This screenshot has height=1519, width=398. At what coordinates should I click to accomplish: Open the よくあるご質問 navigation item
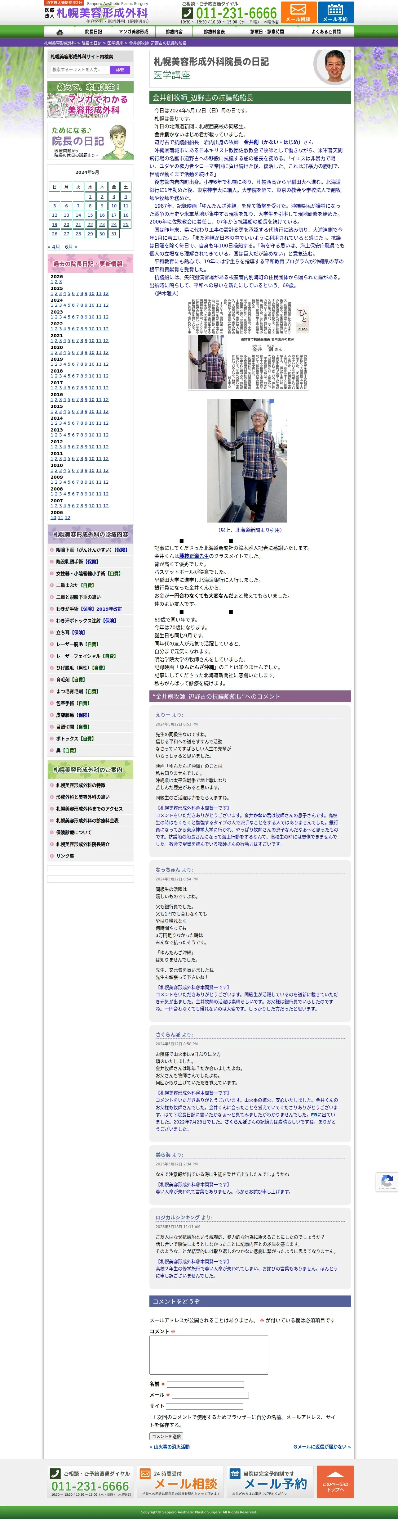(325, 32)
